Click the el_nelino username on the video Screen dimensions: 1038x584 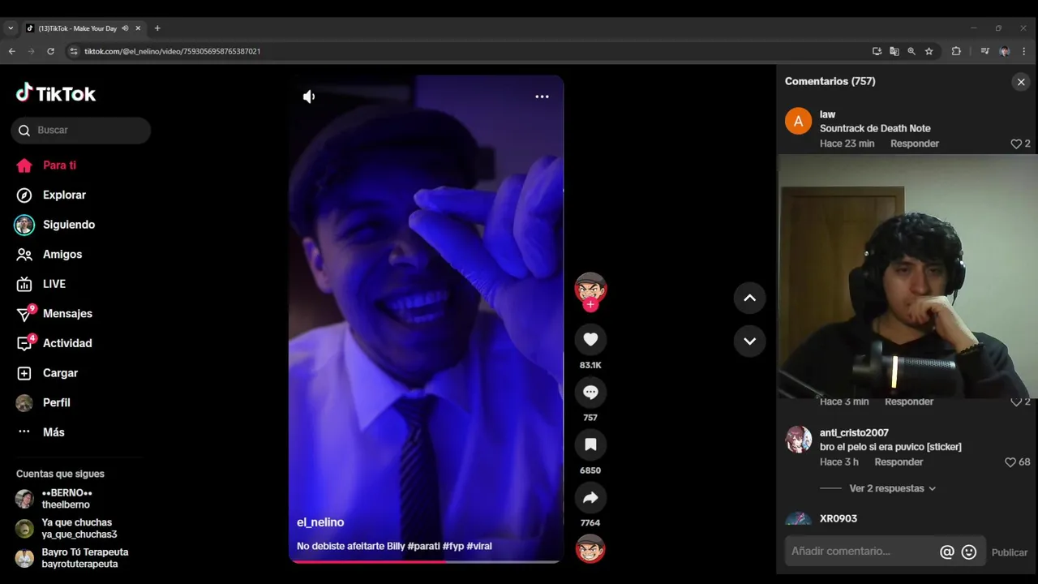(x=320, y=522)
